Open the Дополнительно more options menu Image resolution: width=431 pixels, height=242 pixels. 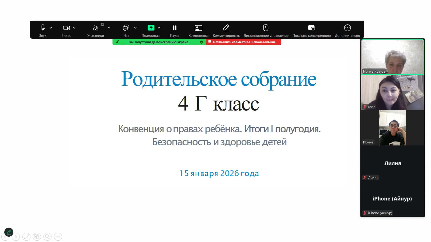pyautogui.click(x=347, y=28)
